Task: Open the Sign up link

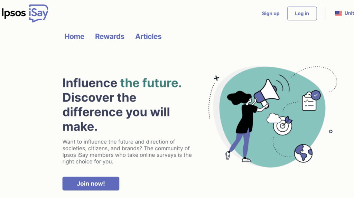Action: (271, 13)
